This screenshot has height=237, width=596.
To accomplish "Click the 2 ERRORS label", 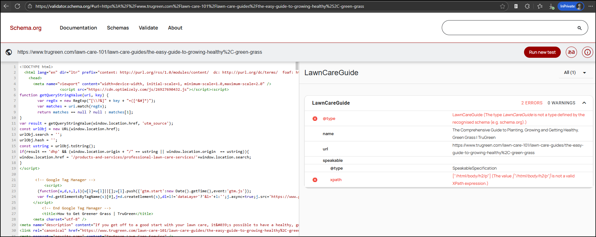I will tap(532, 103).
